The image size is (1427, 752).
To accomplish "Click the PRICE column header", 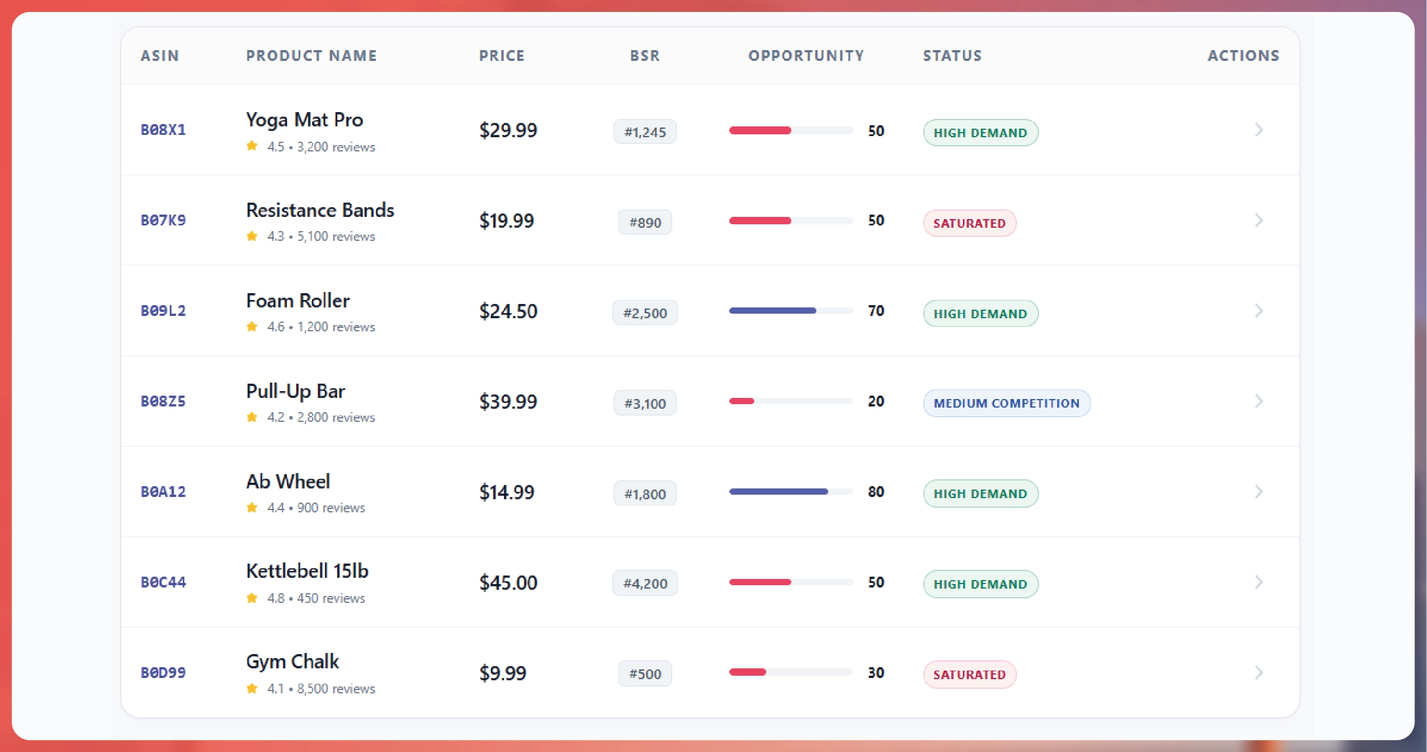I will point(502,55).
